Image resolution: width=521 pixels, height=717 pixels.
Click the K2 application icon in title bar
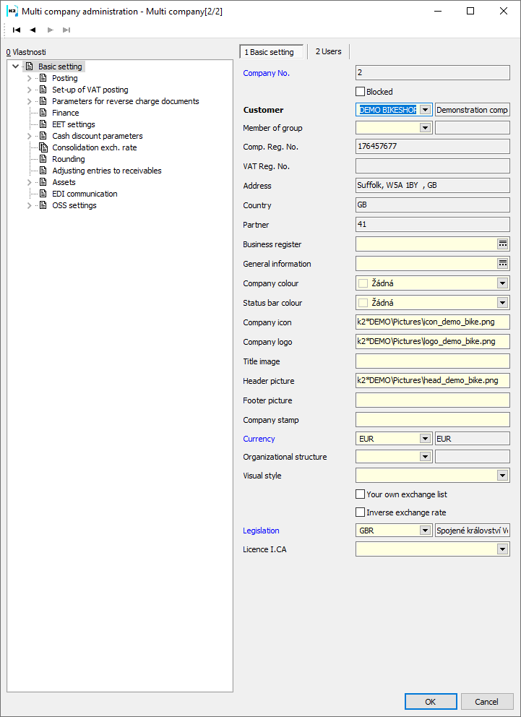pos(12,11)
